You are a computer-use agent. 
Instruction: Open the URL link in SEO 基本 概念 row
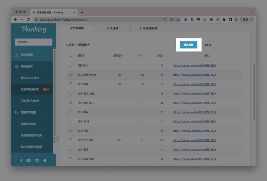[194, 159]
